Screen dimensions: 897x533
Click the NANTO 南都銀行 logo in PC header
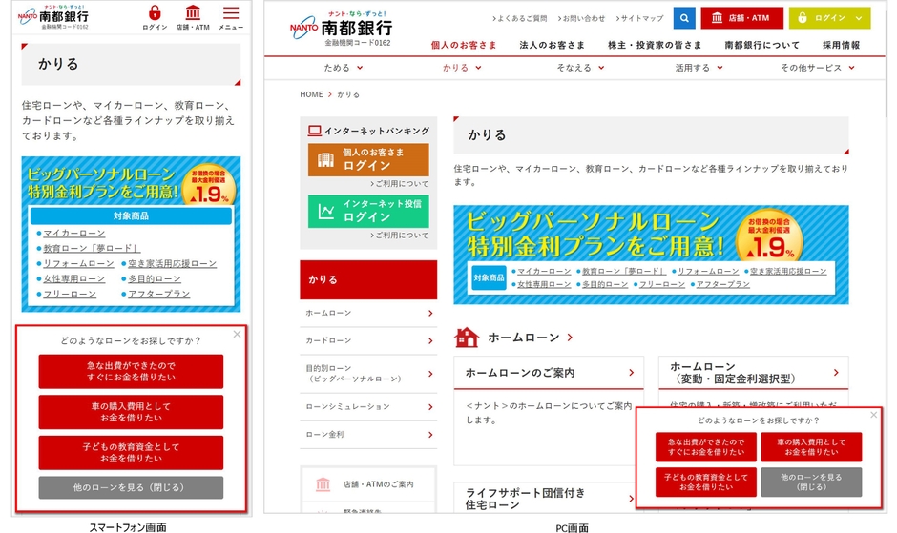click(342, 29)
